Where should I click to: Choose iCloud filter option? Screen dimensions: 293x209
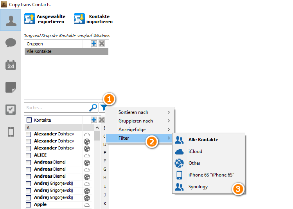209,151
